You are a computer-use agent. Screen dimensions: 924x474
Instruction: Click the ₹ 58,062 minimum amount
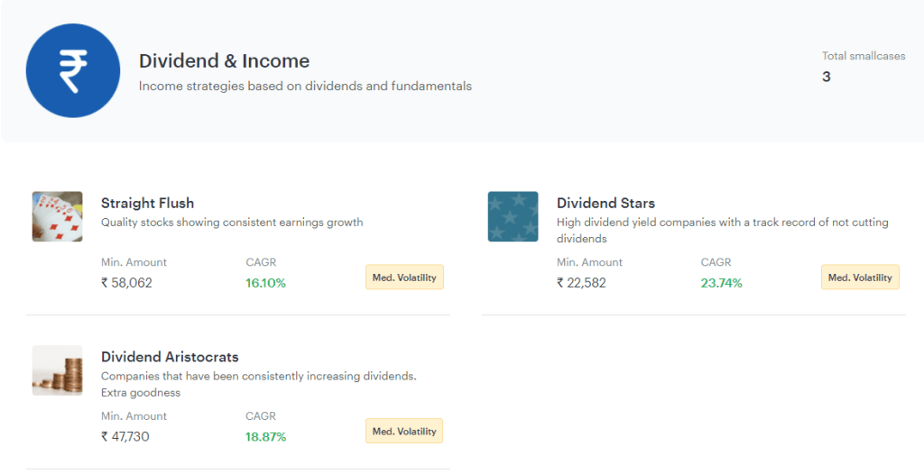coord(126,283)
